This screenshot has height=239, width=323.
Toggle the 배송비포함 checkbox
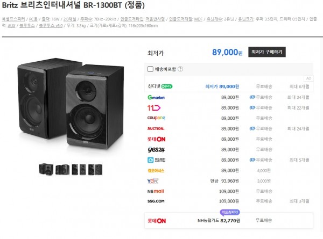point(150,69)
